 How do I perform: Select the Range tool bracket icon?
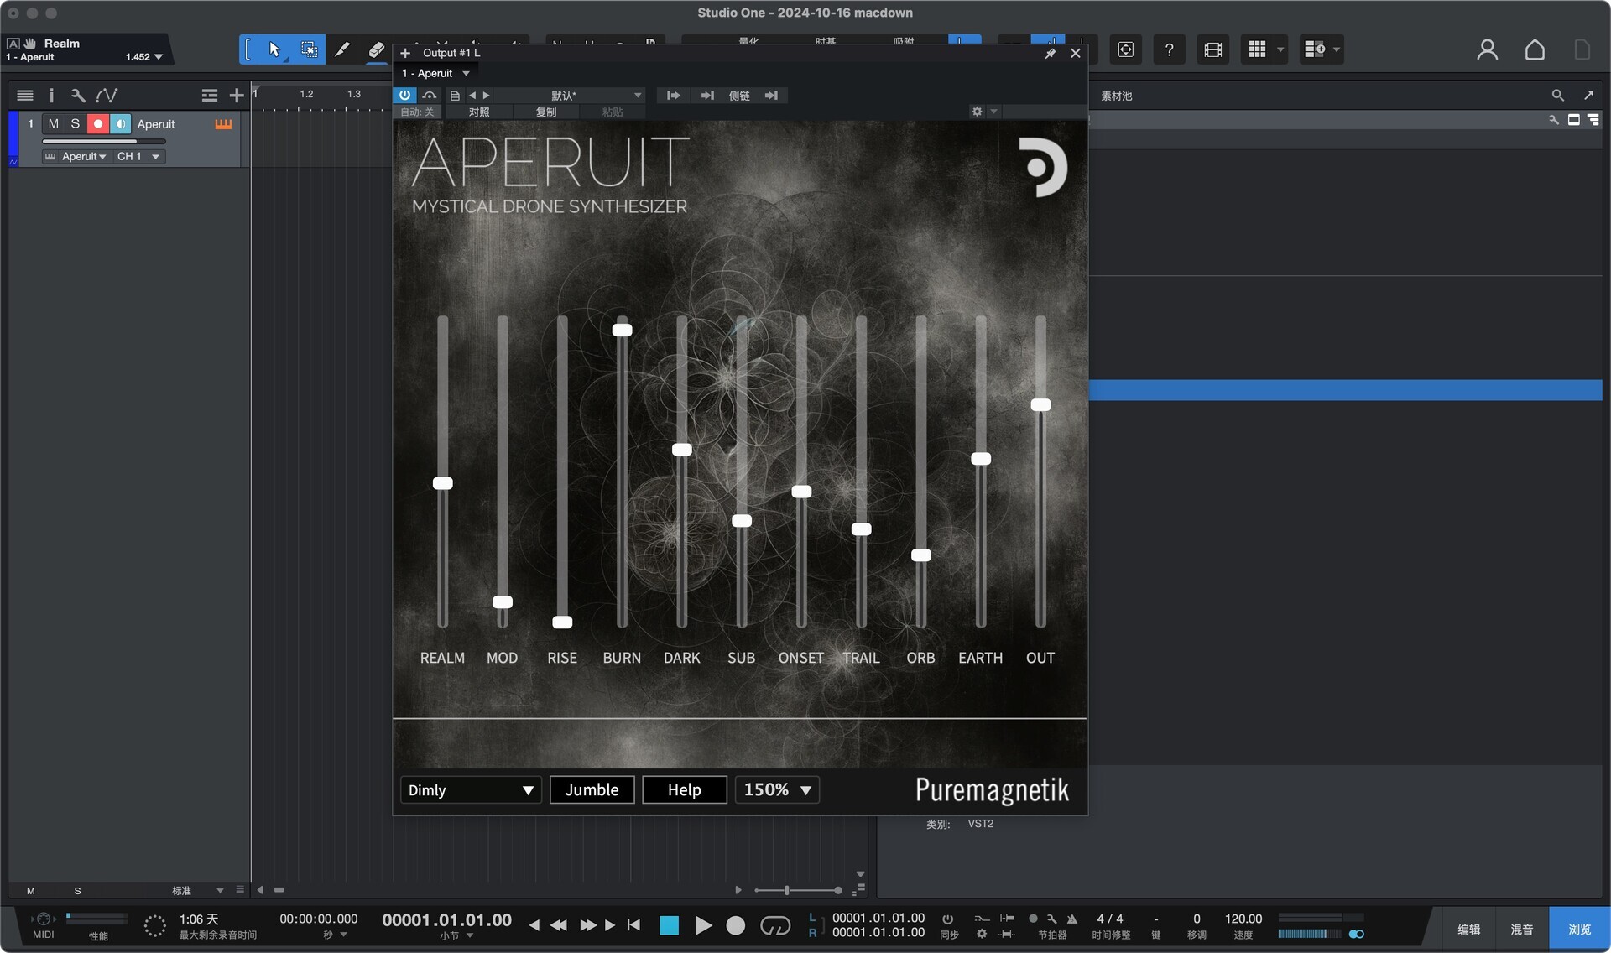pyautogui.click(x=248, y=49)
